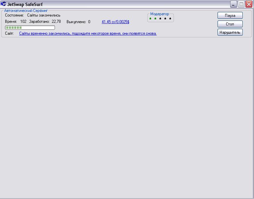Click the status text 'Сайты закончились'
Screen dimensions: 254x199
(x=44, y=15)
